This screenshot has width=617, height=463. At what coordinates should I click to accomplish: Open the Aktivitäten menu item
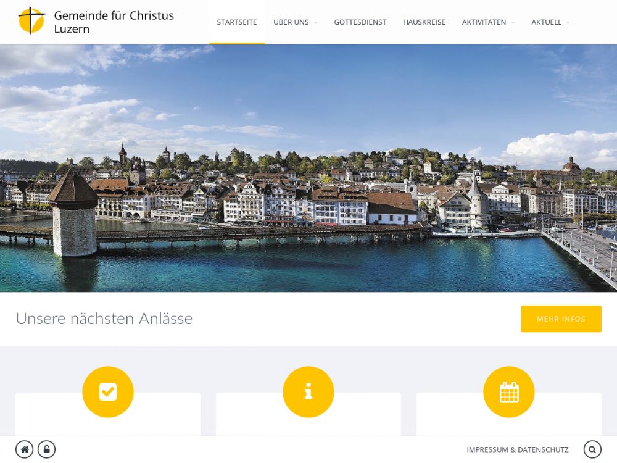point(484,22)
